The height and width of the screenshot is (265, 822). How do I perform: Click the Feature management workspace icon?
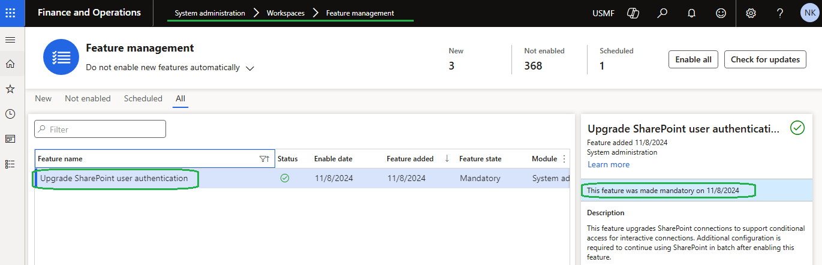61,57
